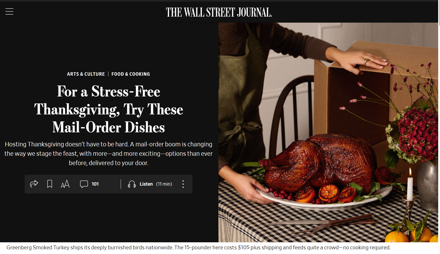Click the lit candle in the photo

tap(410, 185)
